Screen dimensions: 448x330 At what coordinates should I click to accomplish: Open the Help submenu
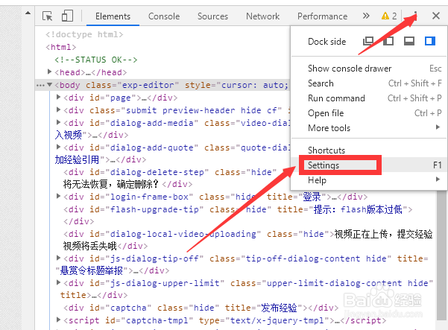point(369,180)
